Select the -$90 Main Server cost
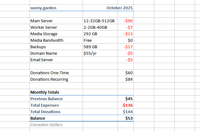Viewport: 200px width, 132px height. tap(126, 21)
